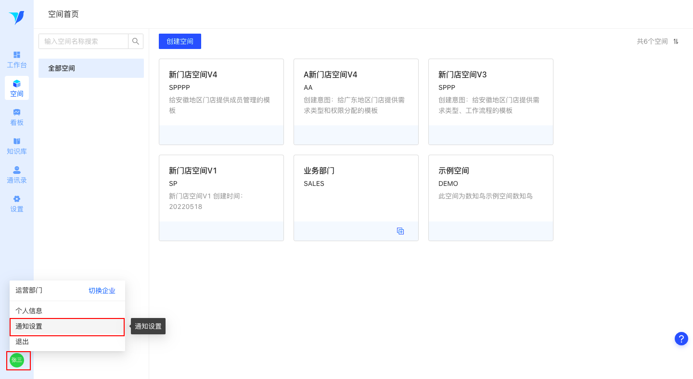This screenshot has width=693, height=379.
Task: Click the 切换企业 link
Action: point(102,291)
